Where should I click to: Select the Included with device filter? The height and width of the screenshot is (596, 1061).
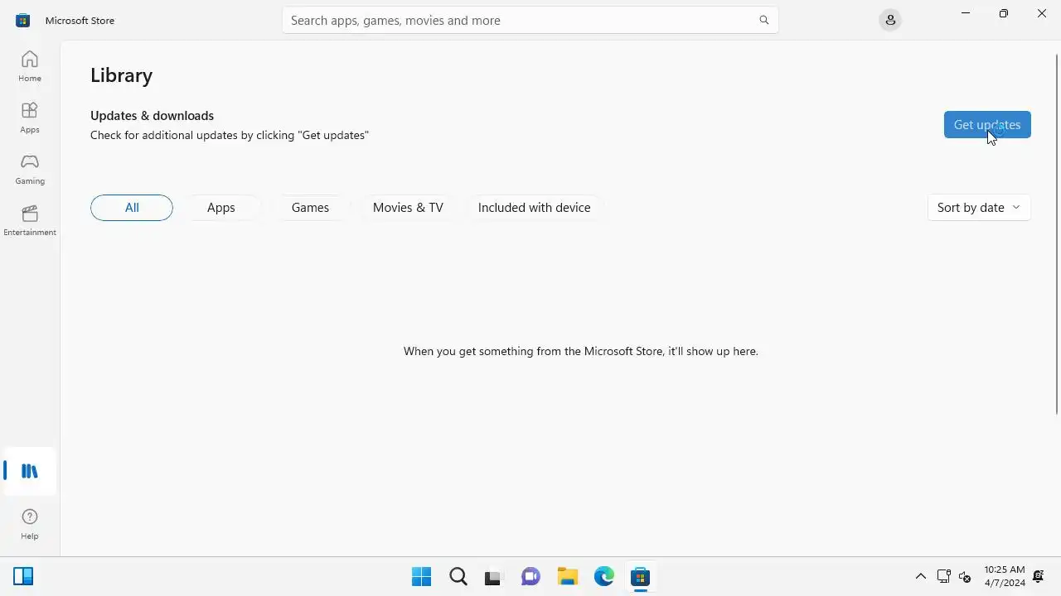[x=535, y=208]
